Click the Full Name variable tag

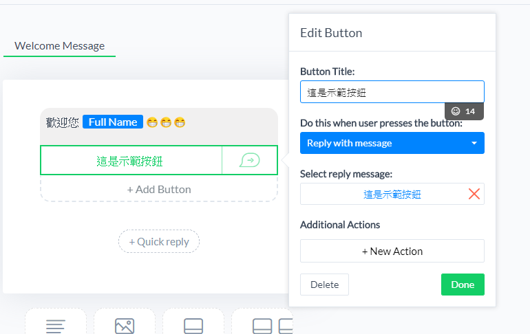(x=113, y=122)
